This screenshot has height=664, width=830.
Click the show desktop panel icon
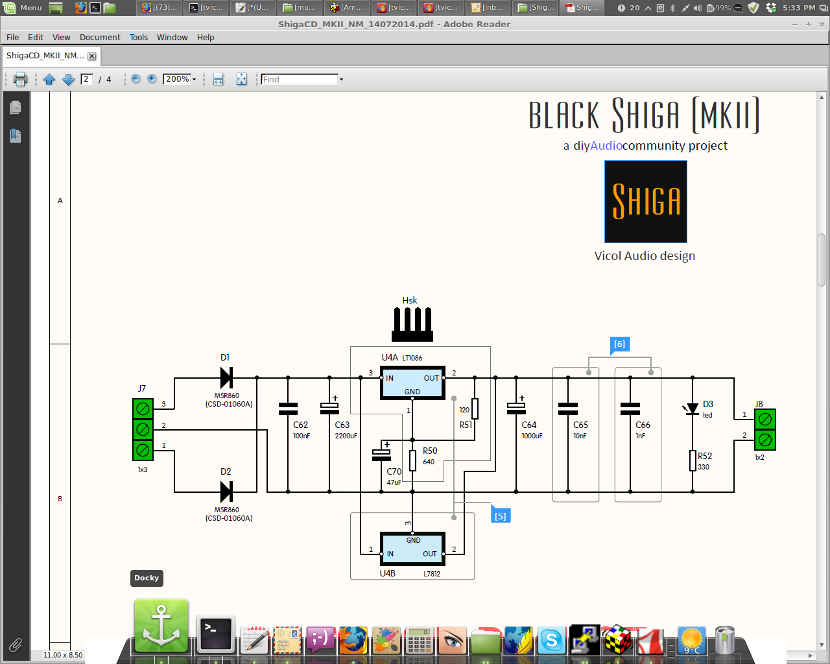pos(56,8)
